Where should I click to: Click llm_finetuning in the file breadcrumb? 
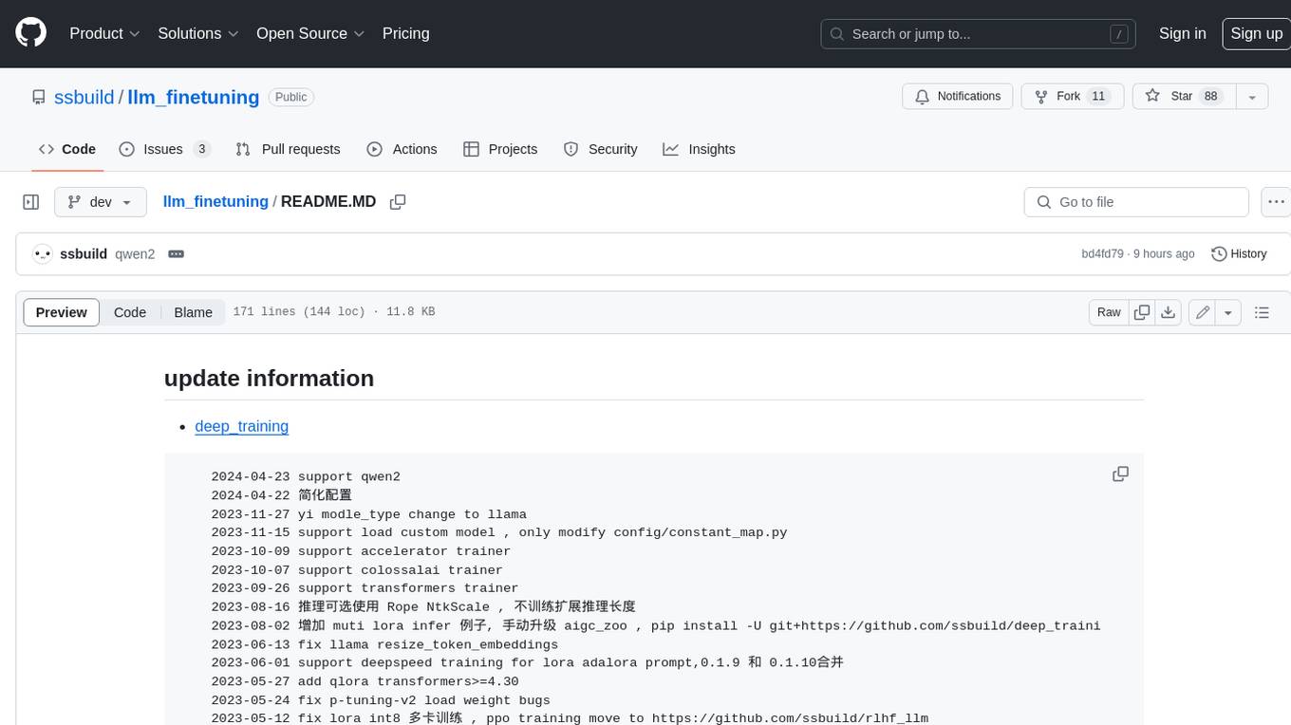215,202
